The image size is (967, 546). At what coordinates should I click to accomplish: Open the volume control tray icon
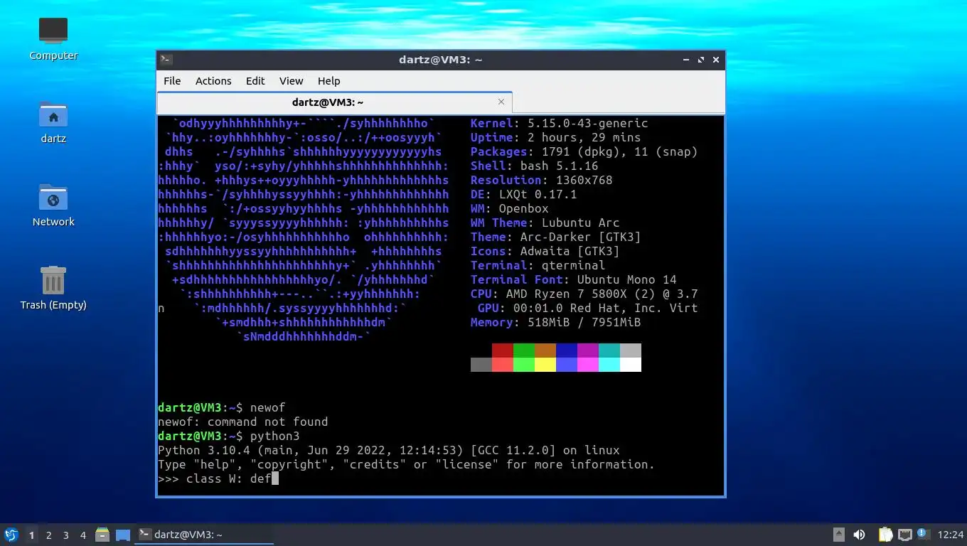[860, 535]
